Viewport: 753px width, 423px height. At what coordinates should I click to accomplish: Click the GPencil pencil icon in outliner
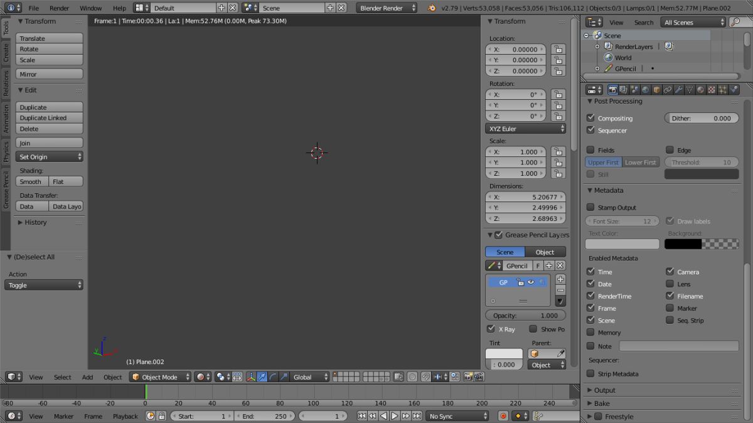point(609,68)
